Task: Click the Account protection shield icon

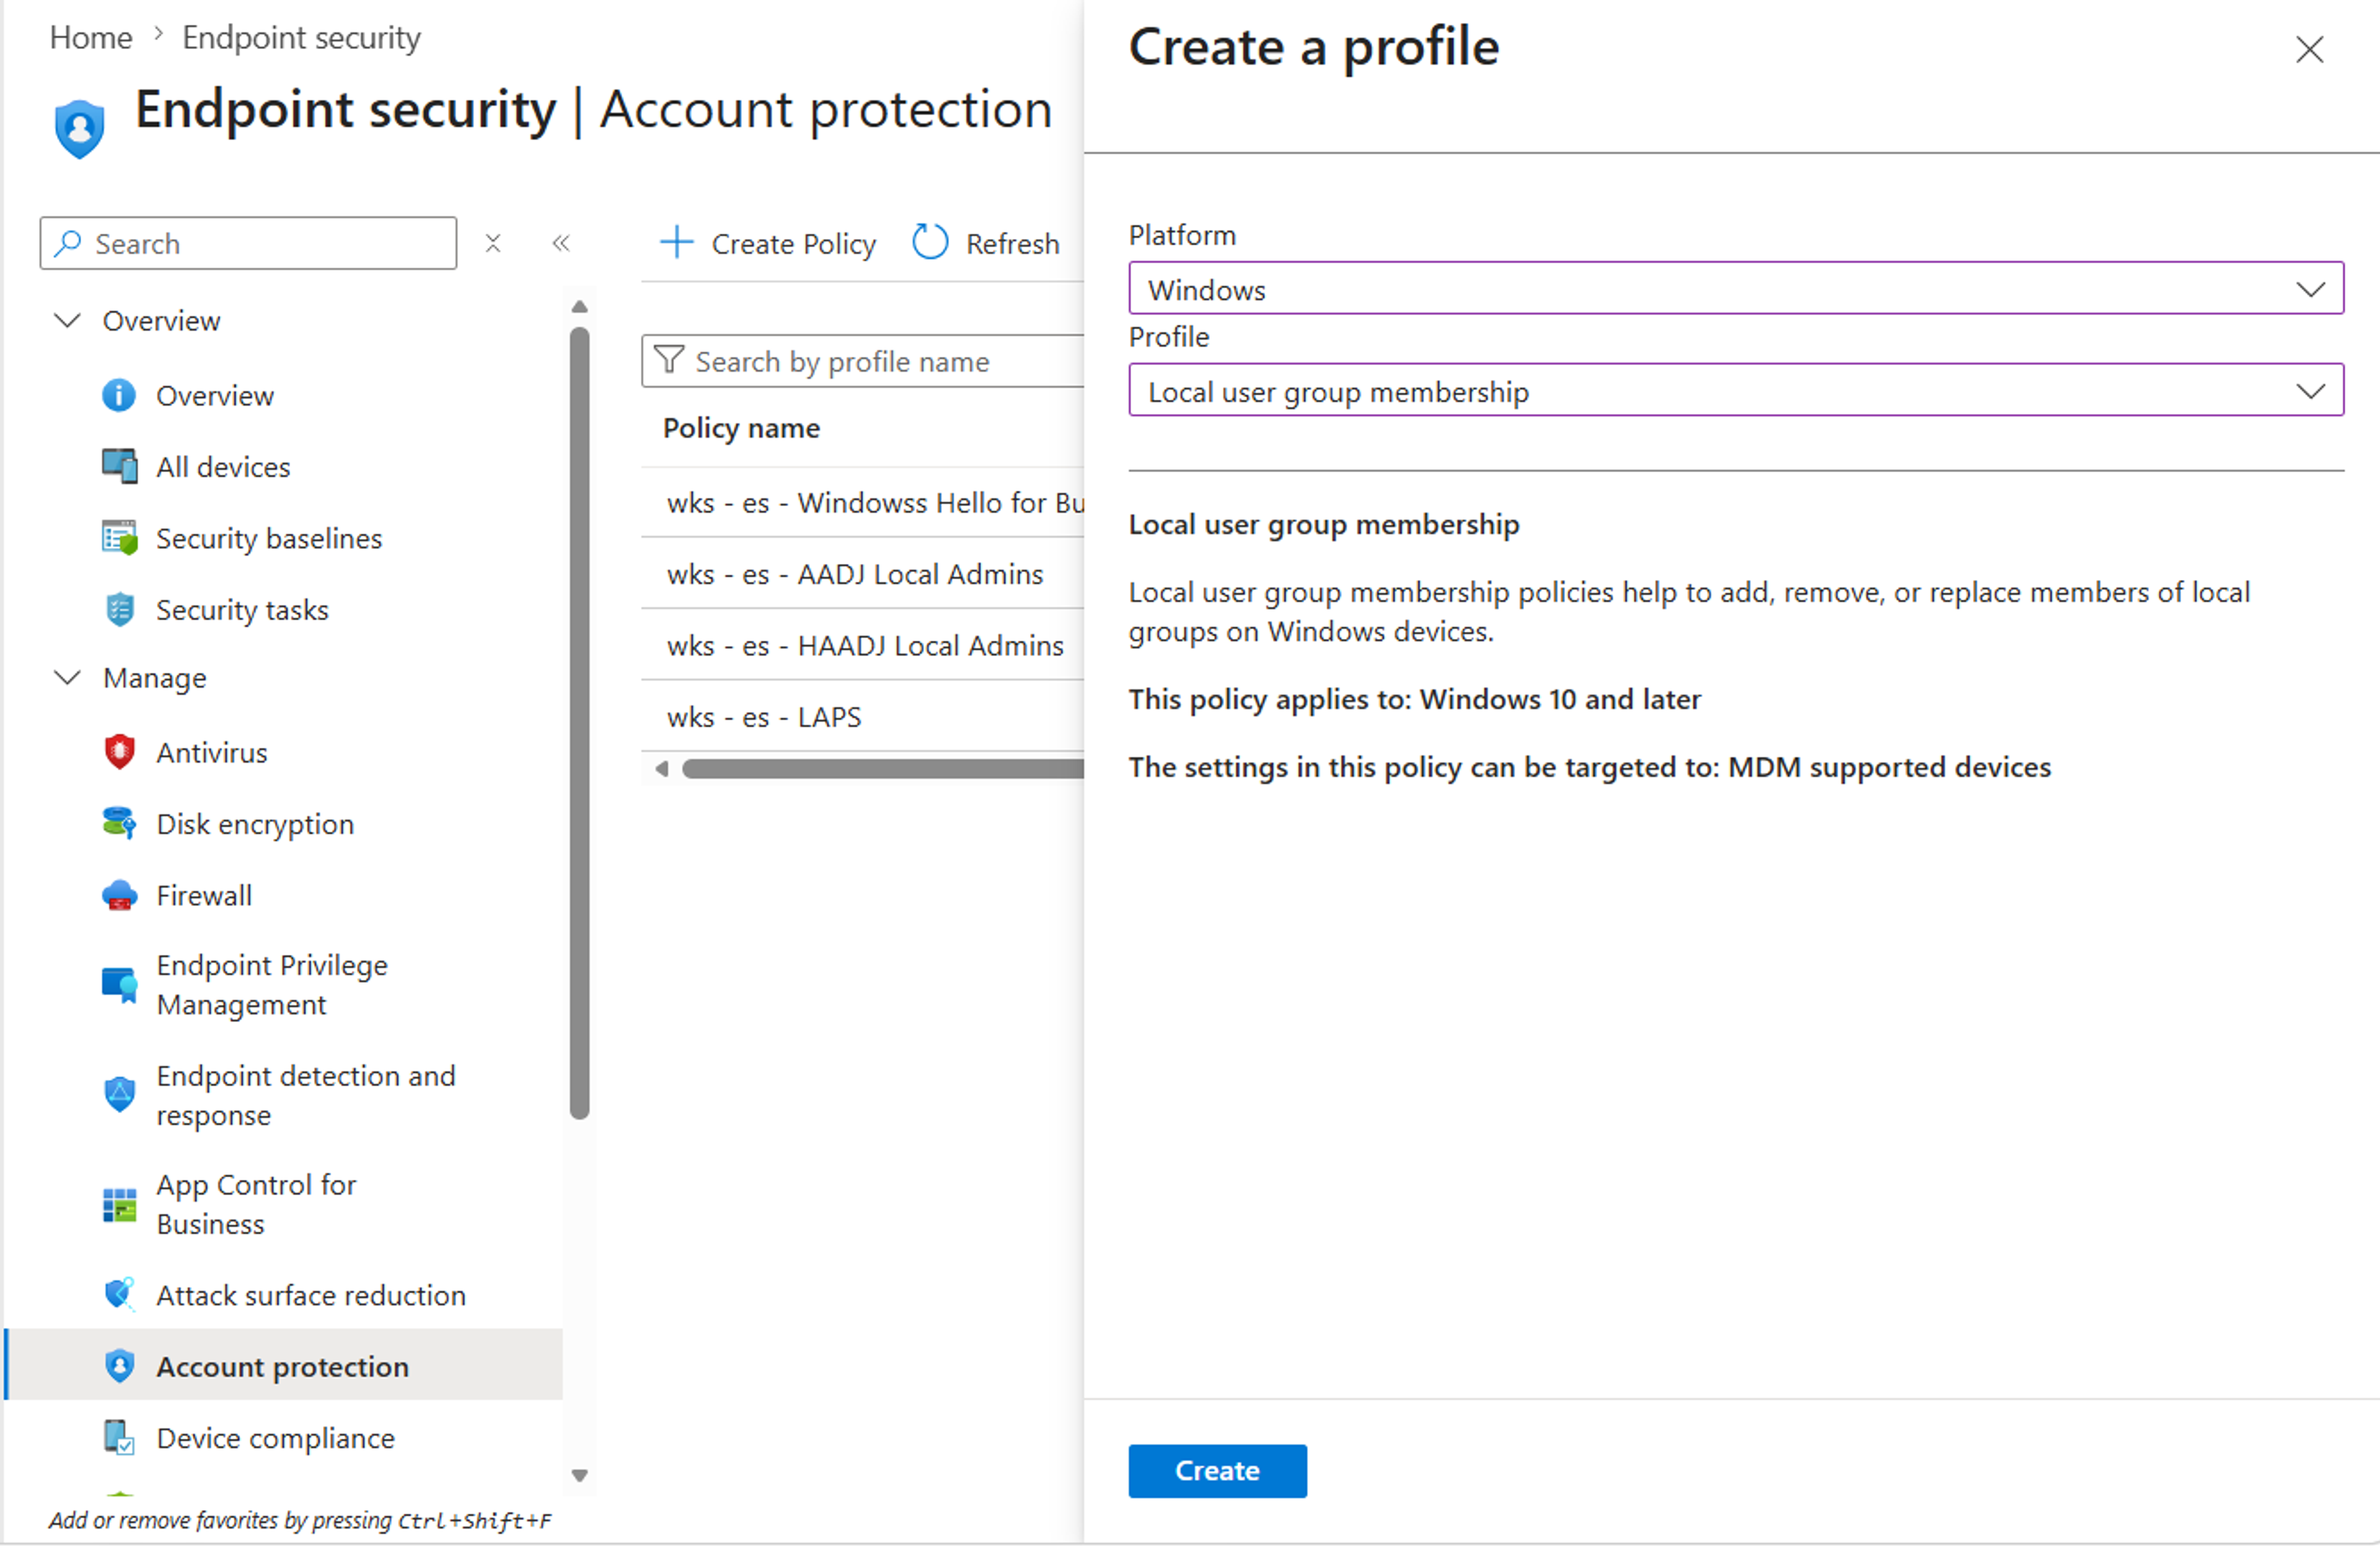Action: pos(120,1365)
